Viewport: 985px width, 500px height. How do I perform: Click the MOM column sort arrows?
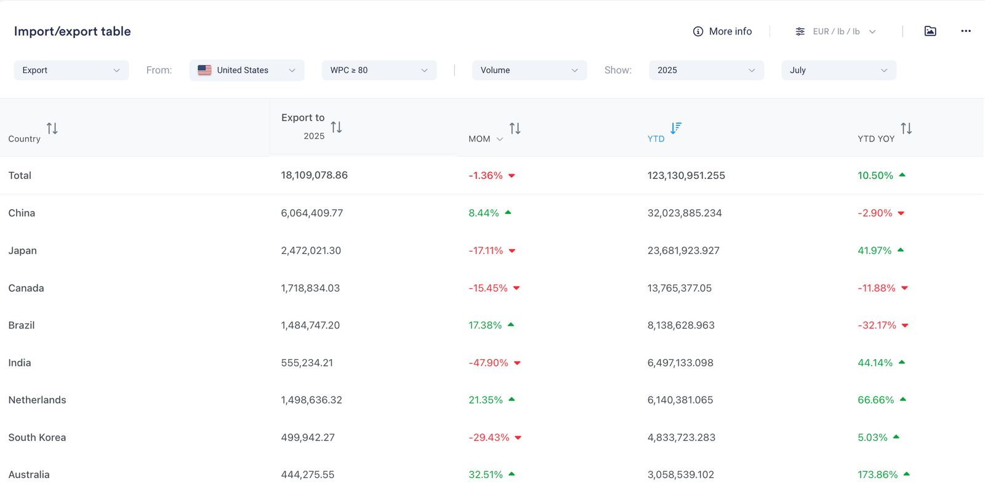coord(515,129)
